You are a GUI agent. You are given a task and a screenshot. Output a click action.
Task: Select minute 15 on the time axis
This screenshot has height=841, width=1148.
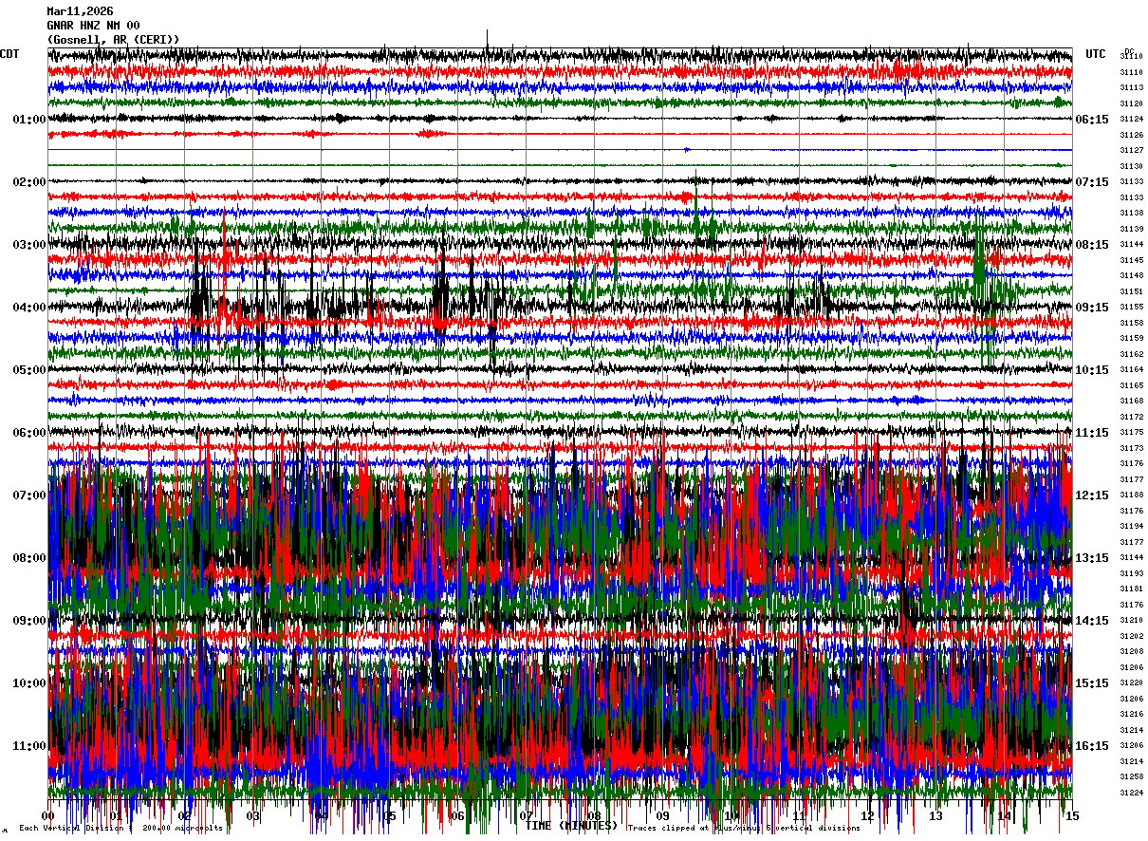[x=1071, y=816]
